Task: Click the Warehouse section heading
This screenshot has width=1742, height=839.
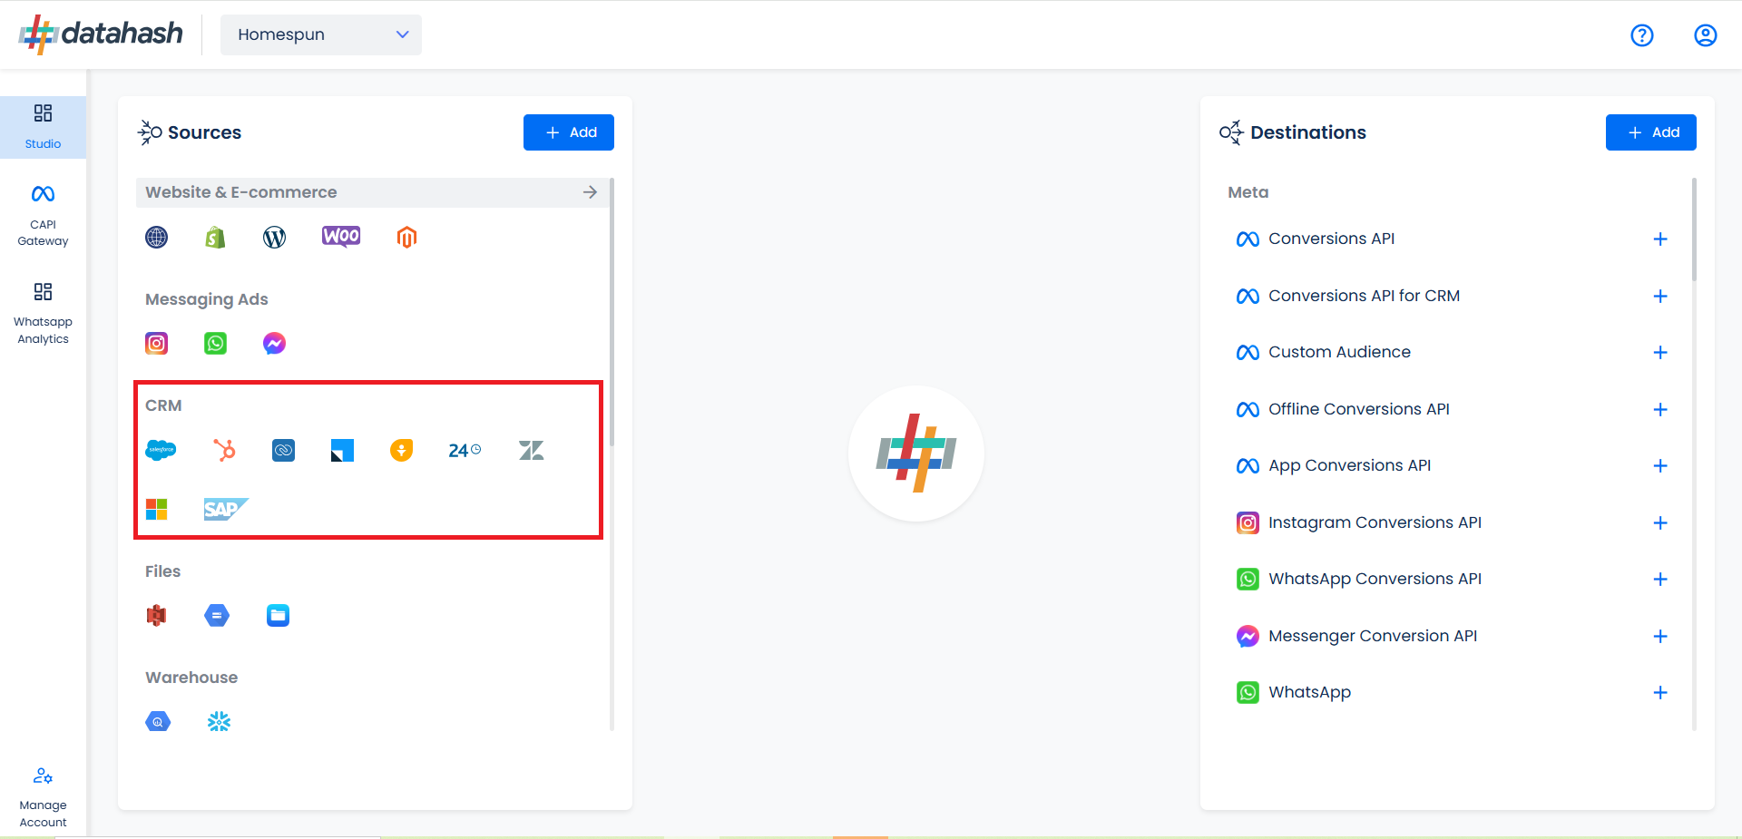Action: click(x=191, y=678)
